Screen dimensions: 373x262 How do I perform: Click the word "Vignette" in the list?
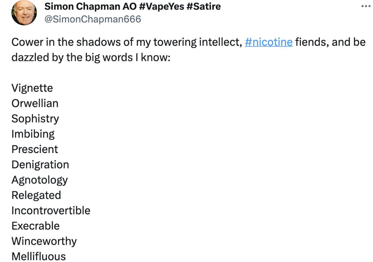tap(32, 88)
